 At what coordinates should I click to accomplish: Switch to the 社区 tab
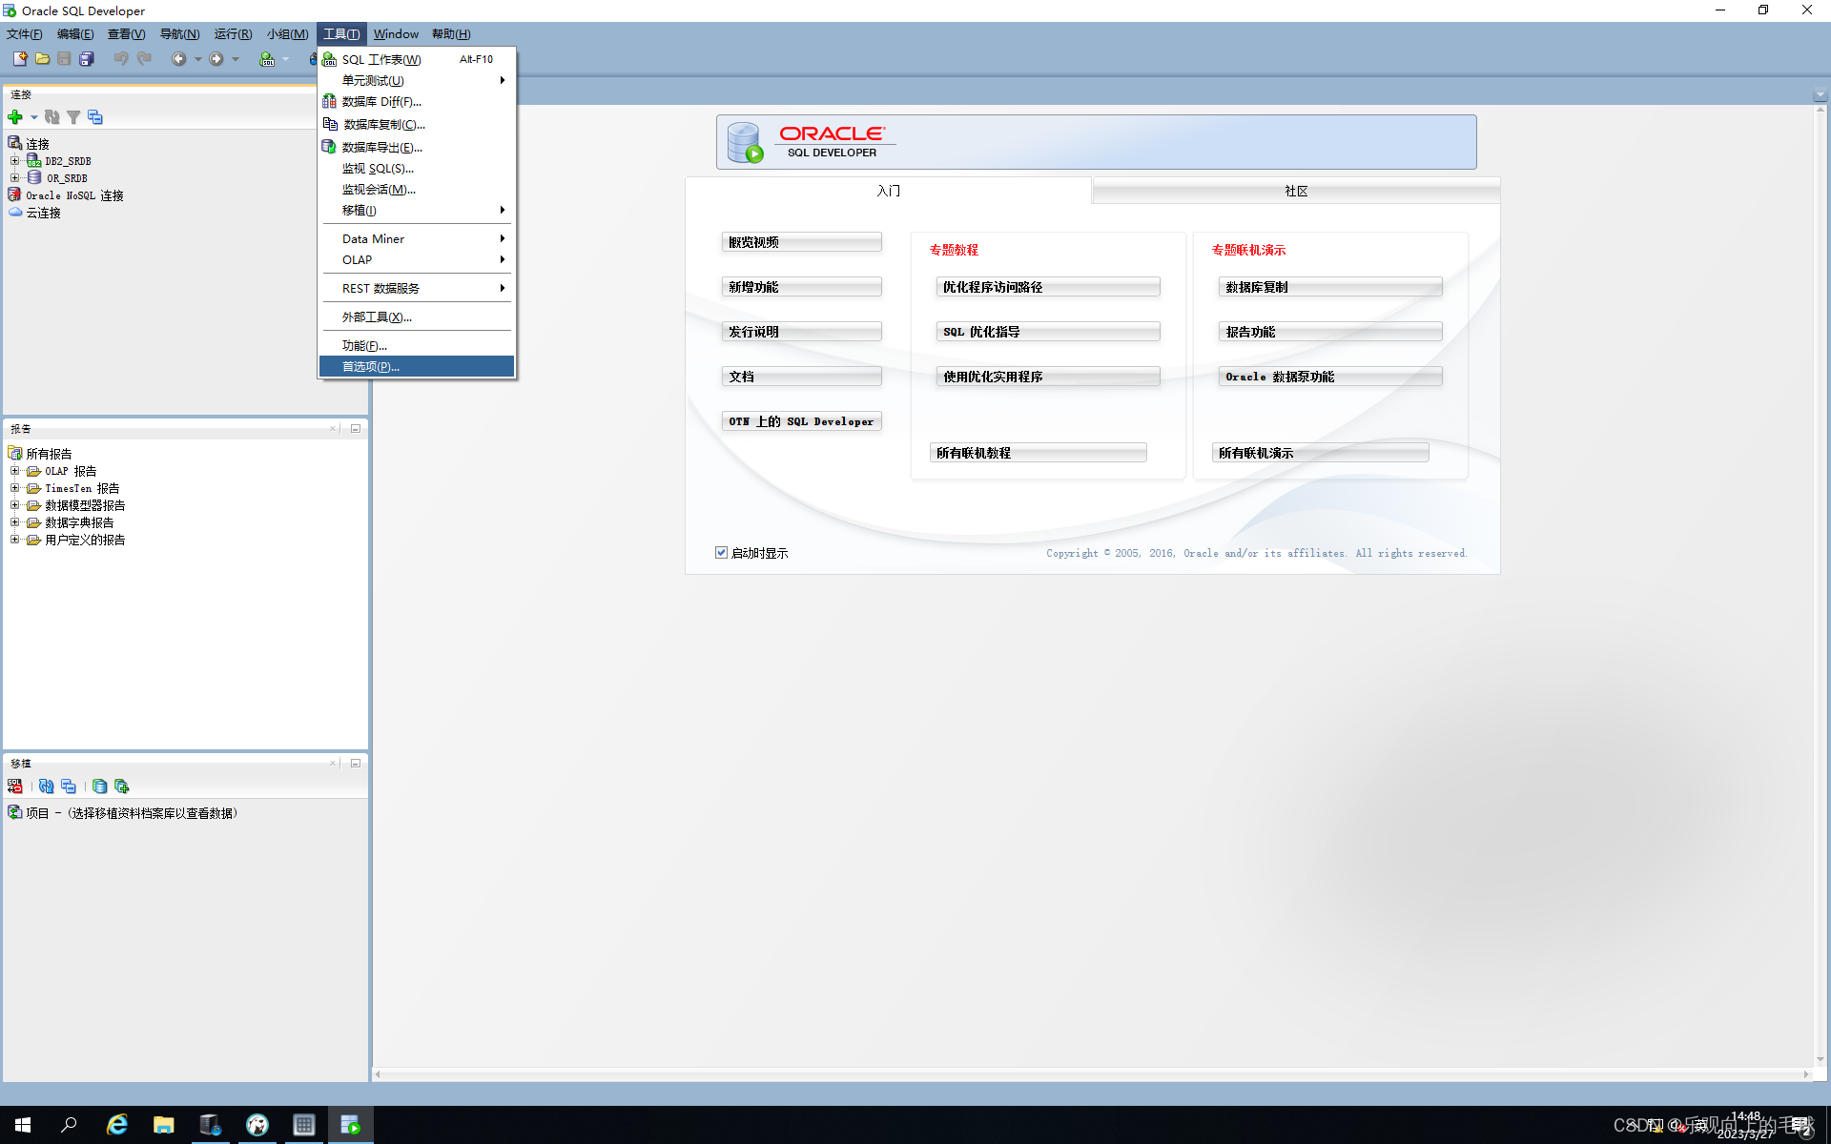click(1296, 191)
